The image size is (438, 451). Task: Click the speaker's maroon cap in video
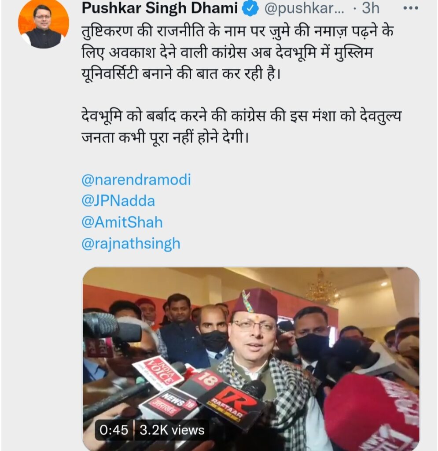[255, 303]
